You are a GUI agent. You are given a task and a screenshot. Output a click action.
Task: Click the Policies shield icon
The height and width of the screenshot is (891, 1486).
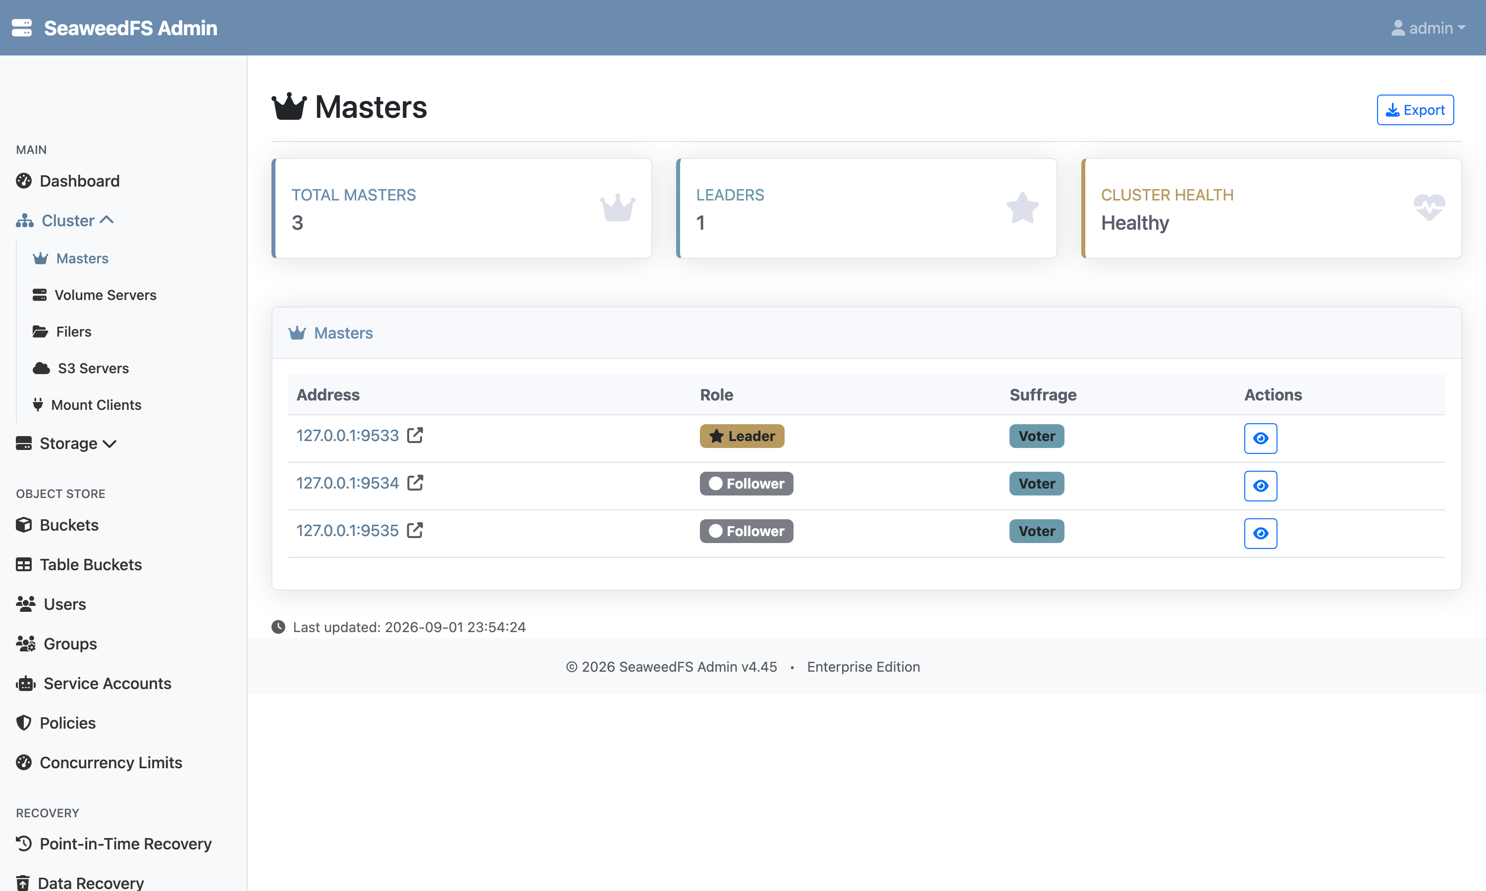coord(23,723)
